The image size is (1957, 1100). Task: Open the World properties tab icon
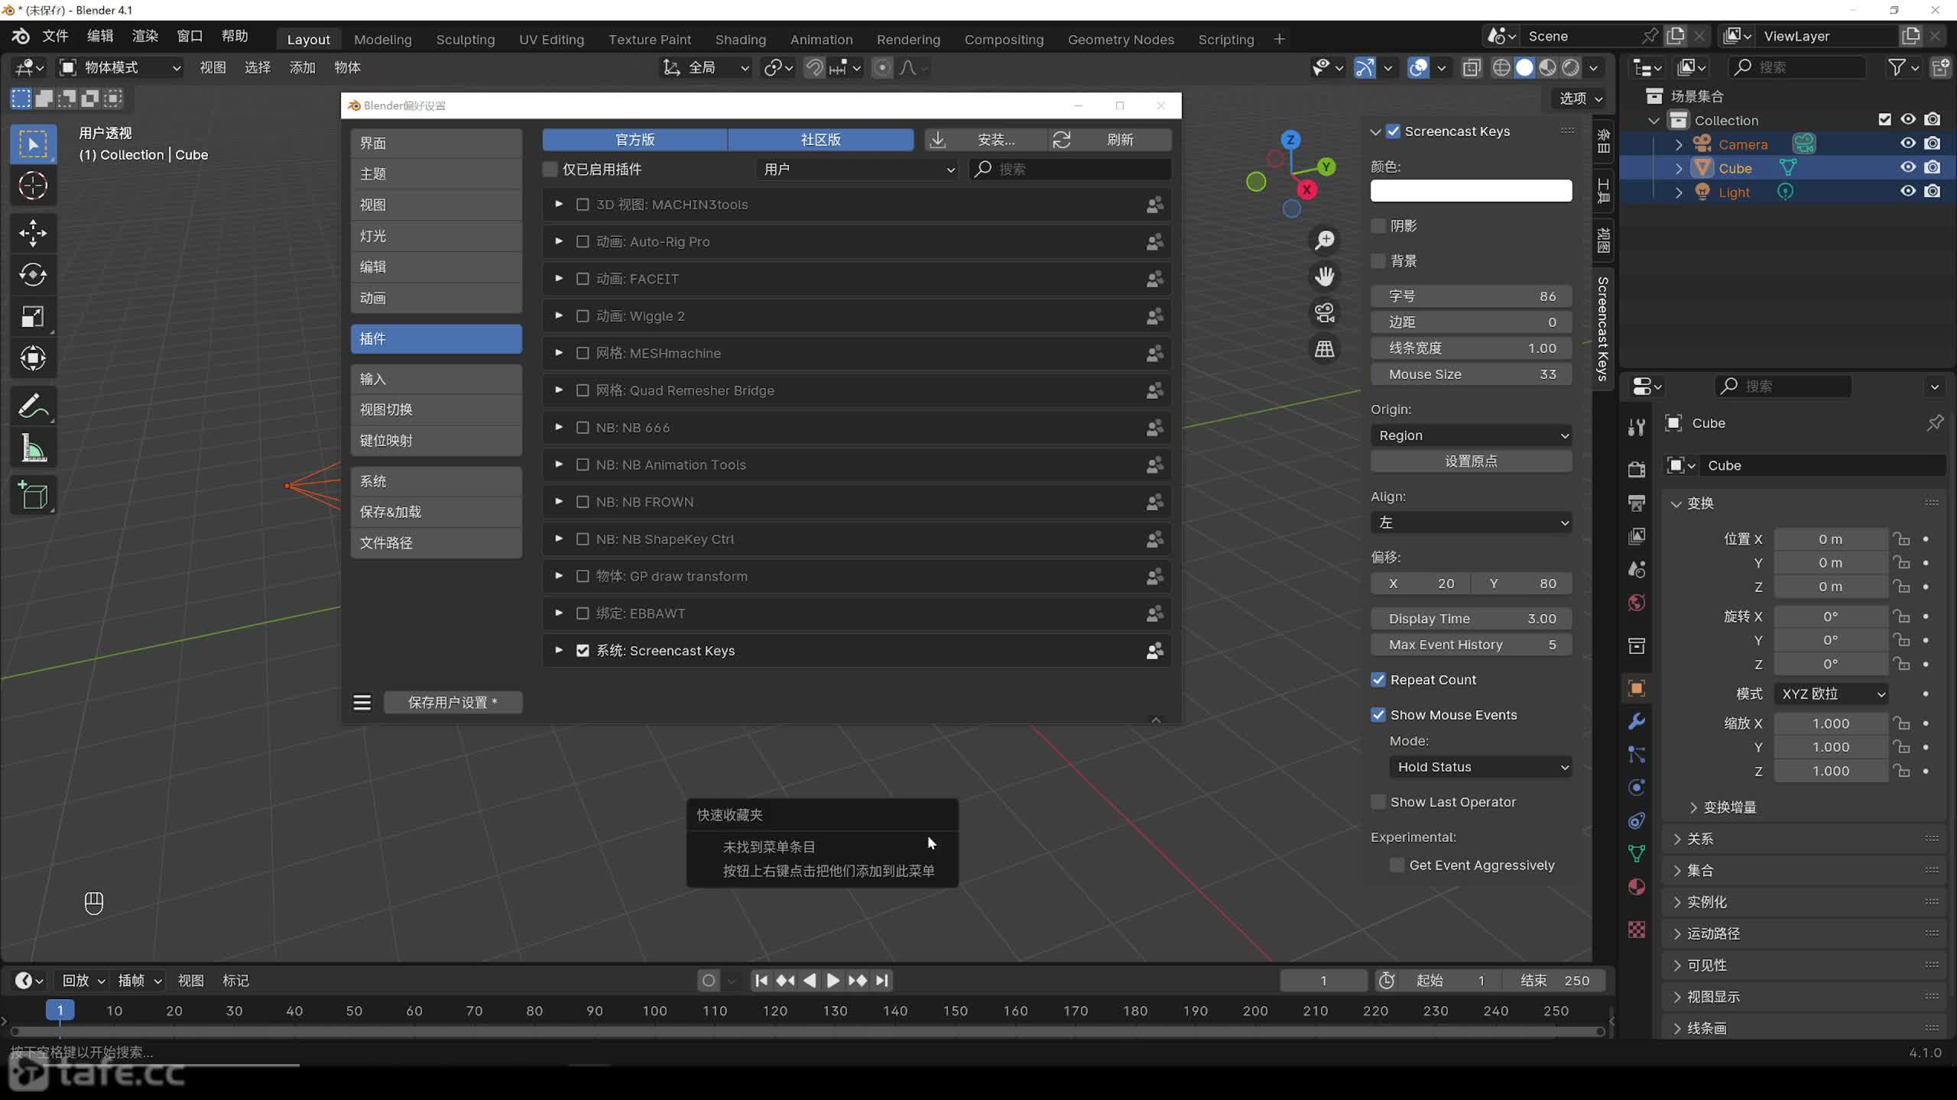coord(1637,603)
